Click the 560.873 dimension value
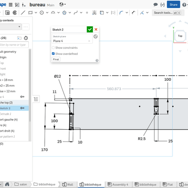This screenshot has width=188, height=188. [114, 89]
